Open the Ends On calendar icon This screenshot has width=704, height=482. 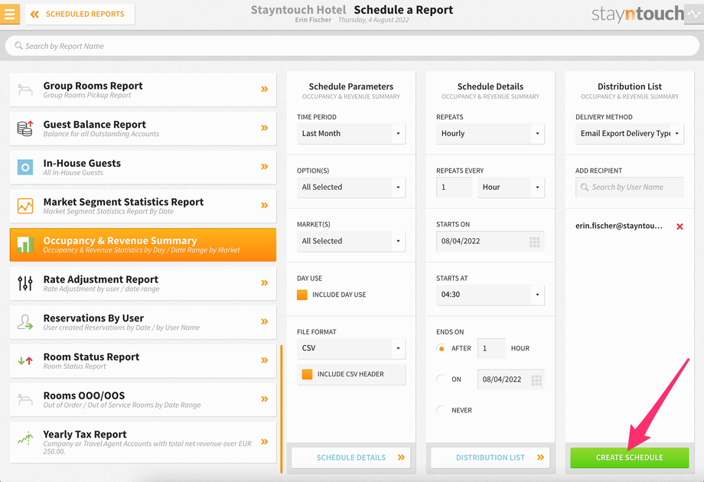(536, 380)
